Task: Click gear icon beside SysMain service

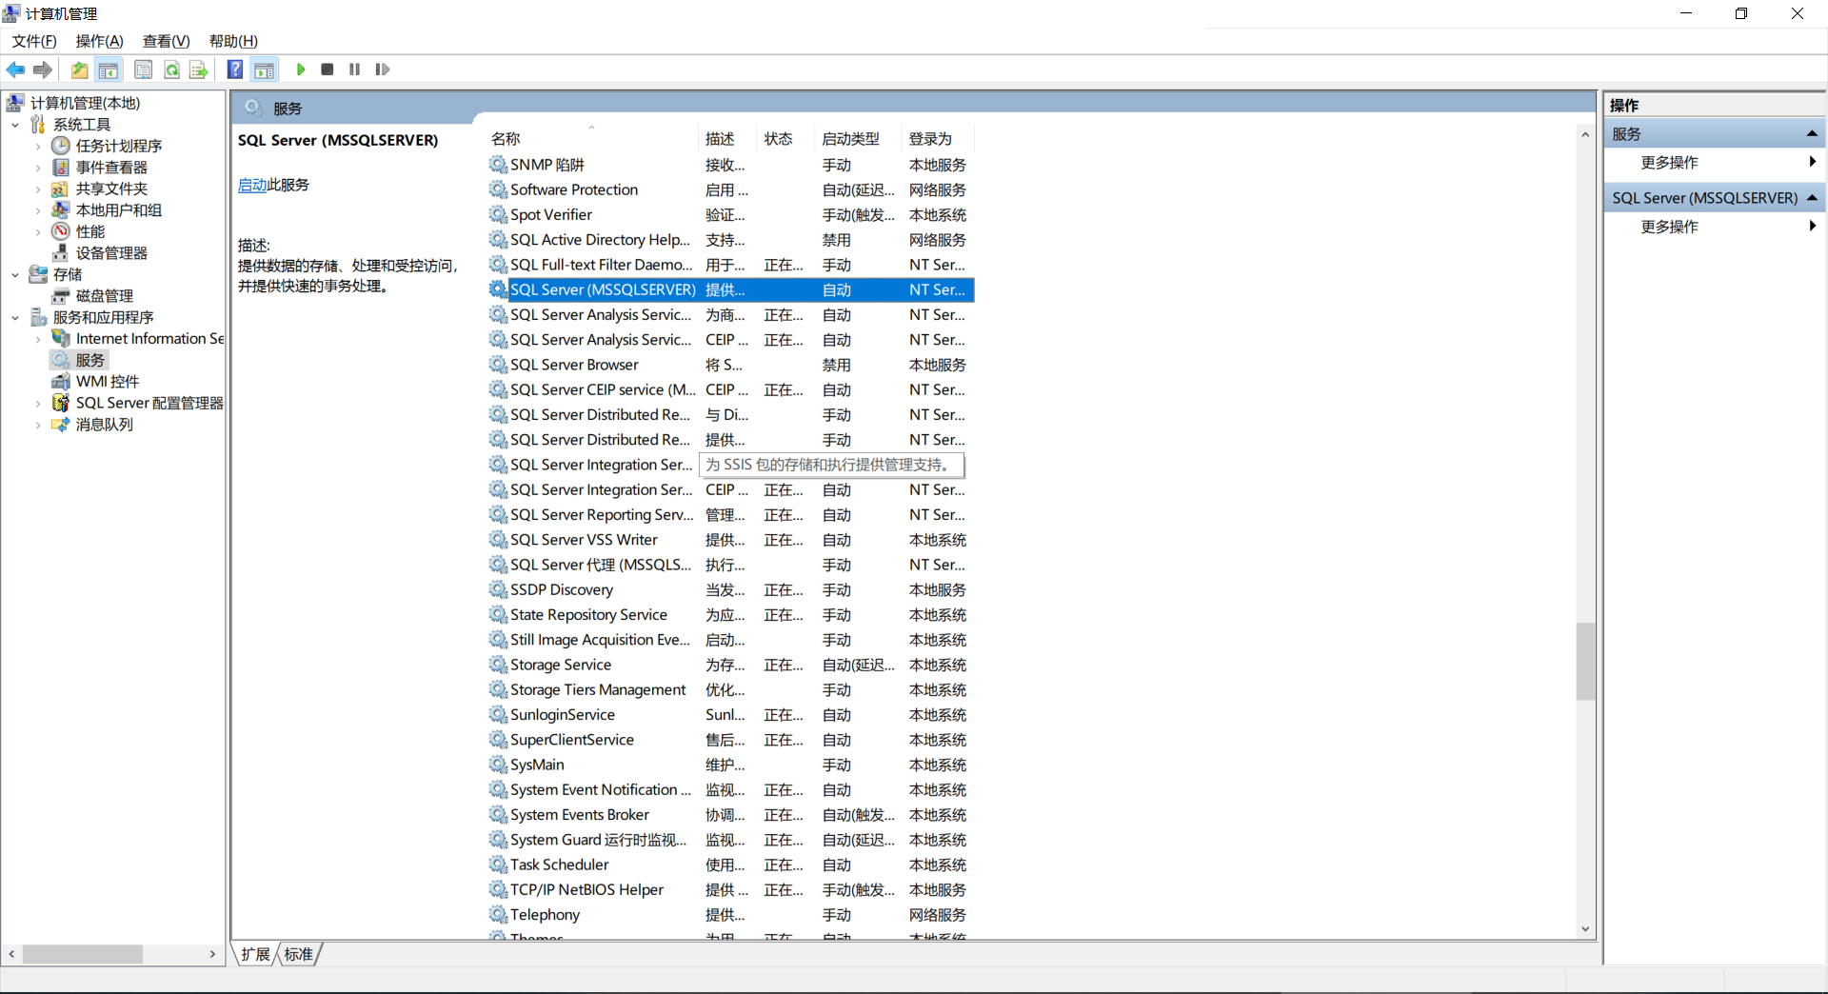Action: coord(498,765)
